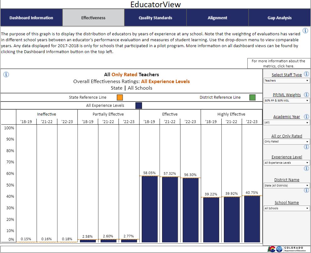Select the Highly Effective '21-22 bar at 39.92%
The width and height of the screenshot is (311, 253).
(232, 219)
